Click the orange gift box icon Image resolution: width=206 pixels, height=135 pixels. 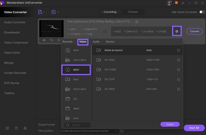click(176, 3)
